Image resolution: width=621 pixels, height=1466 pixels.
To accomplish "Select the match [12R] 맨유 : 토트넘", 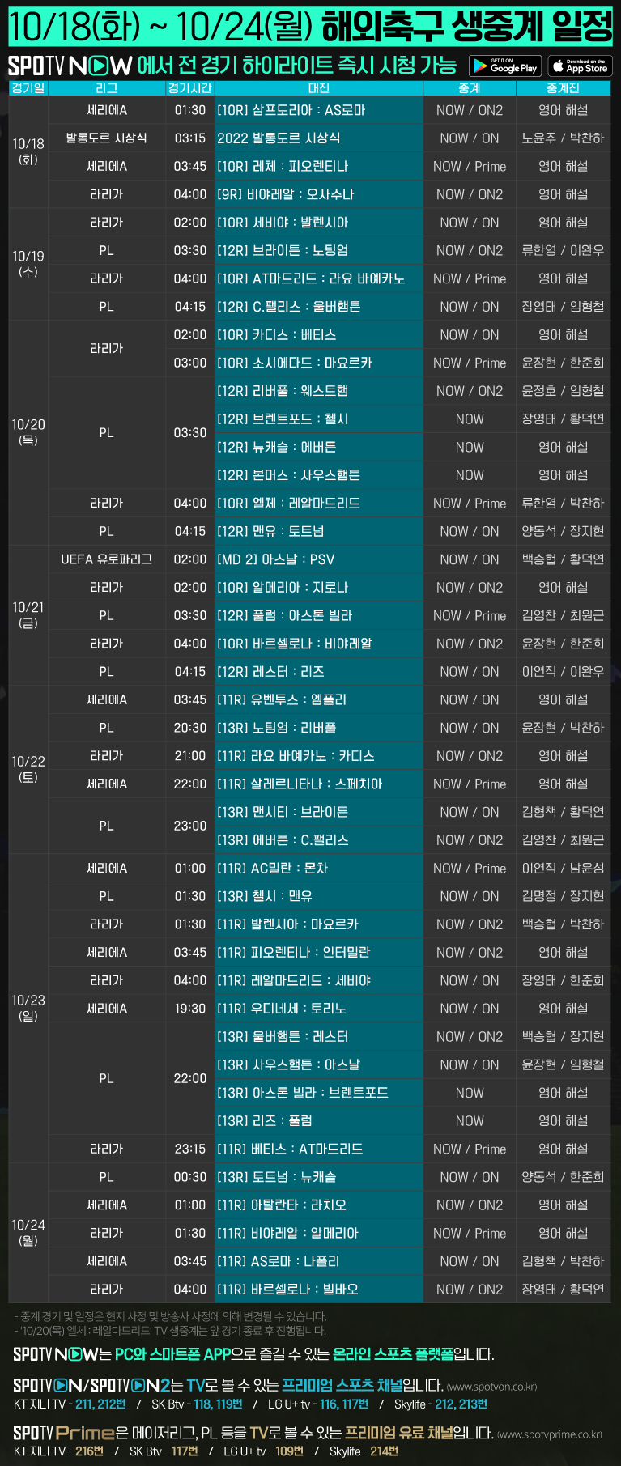I will [319, 531].
